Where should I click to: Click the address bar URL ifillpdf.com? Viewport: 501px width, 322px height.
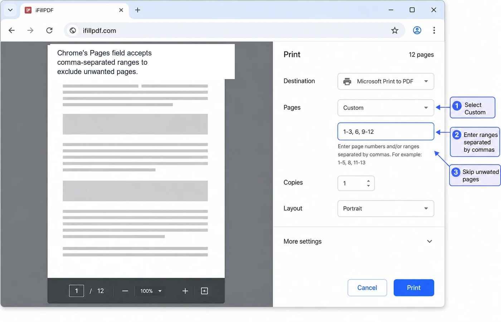[x=99, y=30]
